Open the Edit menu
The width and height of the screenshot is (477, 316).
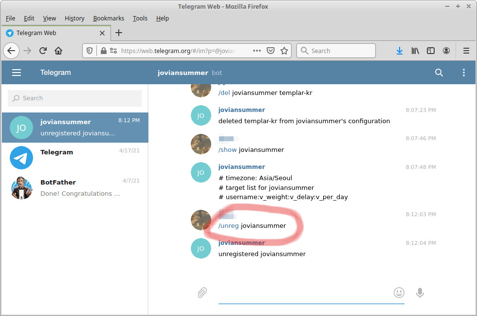[29, 19]
